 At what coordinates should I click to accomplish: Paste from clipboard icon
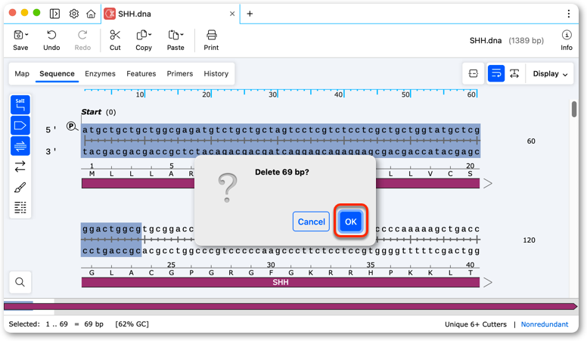coord(173,36)
